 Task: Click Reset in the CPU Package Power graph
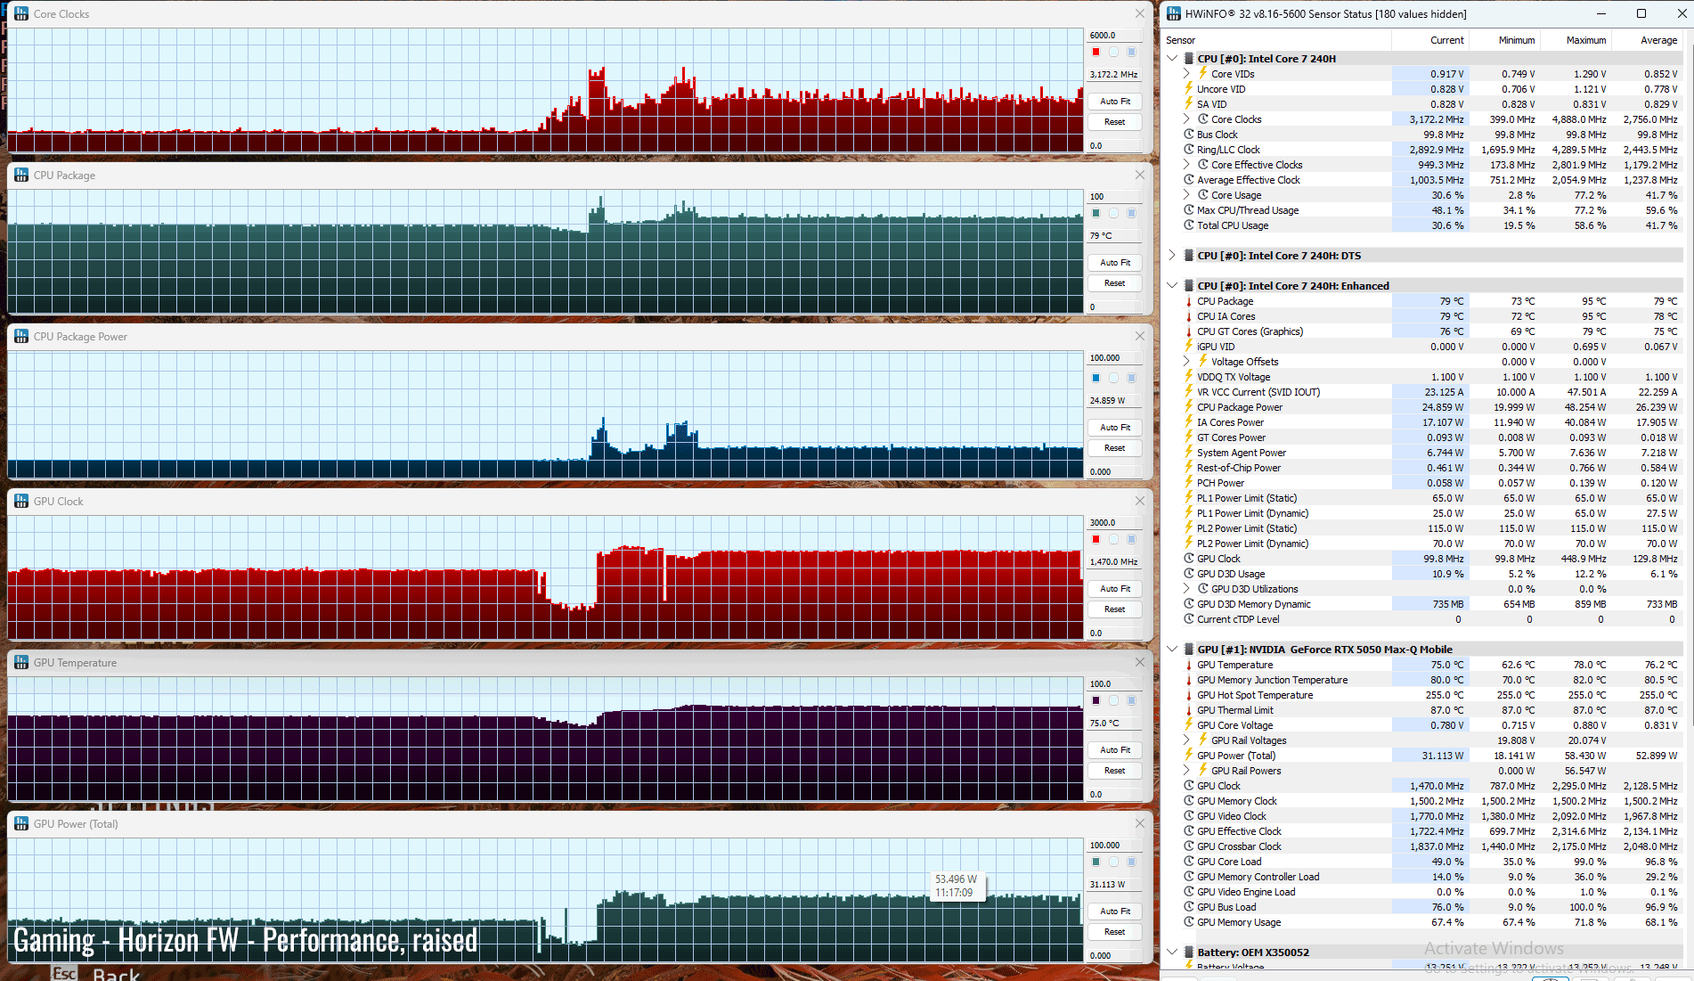[x=1114, y=448]
